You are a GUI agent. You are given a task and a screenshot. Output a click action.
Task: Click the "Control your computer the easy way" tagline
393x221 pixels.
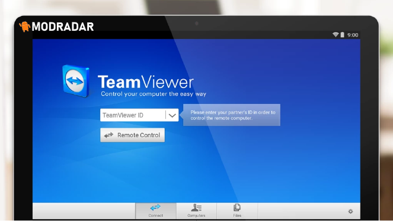154,94
